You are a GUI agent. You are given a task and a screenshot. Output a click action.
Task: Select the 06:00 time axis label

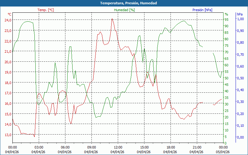click(x=65, y=147)
